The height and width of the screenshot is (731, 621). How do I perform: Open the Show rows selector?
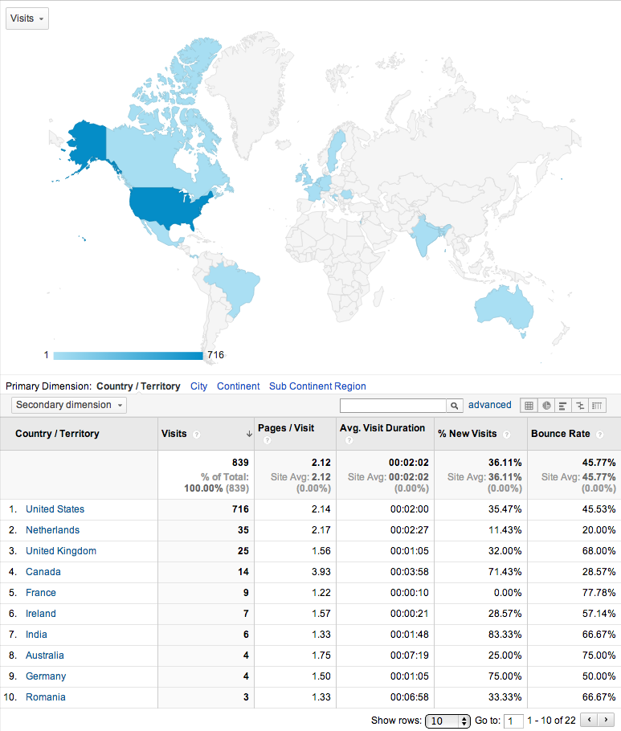(x=447, y=721)
